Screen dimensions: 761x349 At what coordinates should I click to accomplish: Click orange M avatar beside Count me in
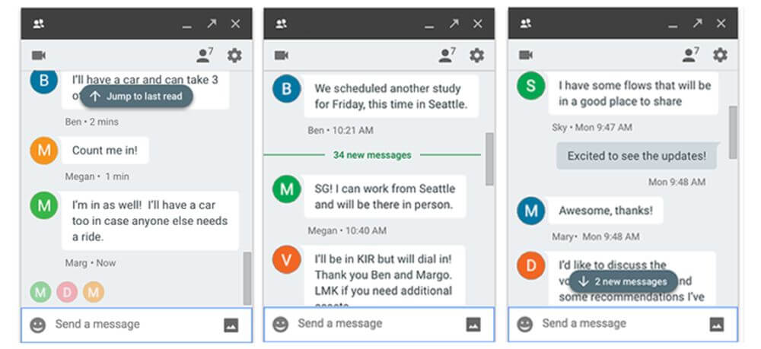coord(44,151)
